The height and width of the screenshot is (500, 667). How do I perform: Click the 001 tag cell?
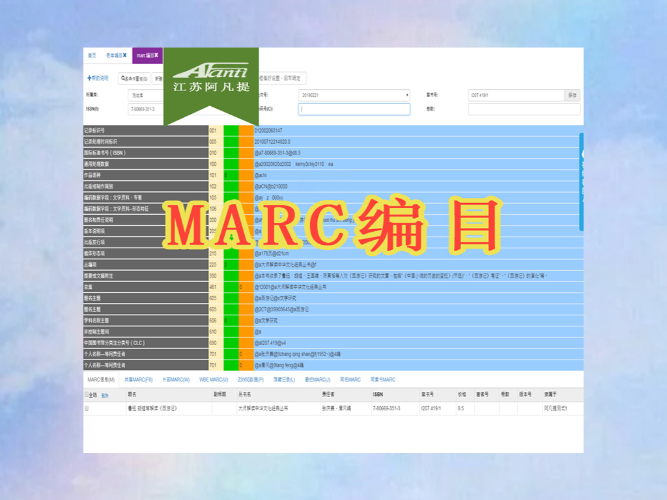coord(216,130)
